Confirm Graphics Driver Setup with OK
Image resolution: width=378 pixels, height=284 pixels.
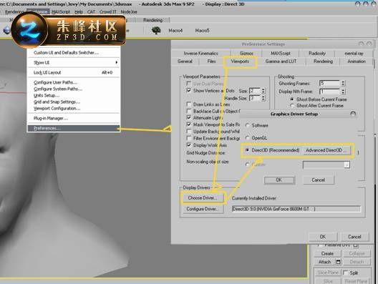[279, 180]
